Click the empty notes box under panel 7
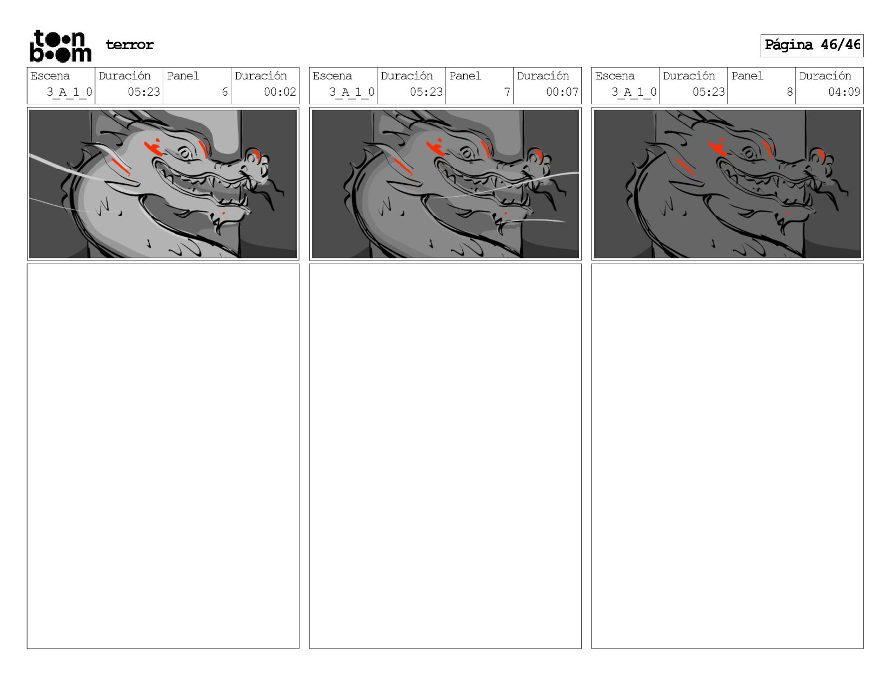892x689 pixels. tap(445, 456)
